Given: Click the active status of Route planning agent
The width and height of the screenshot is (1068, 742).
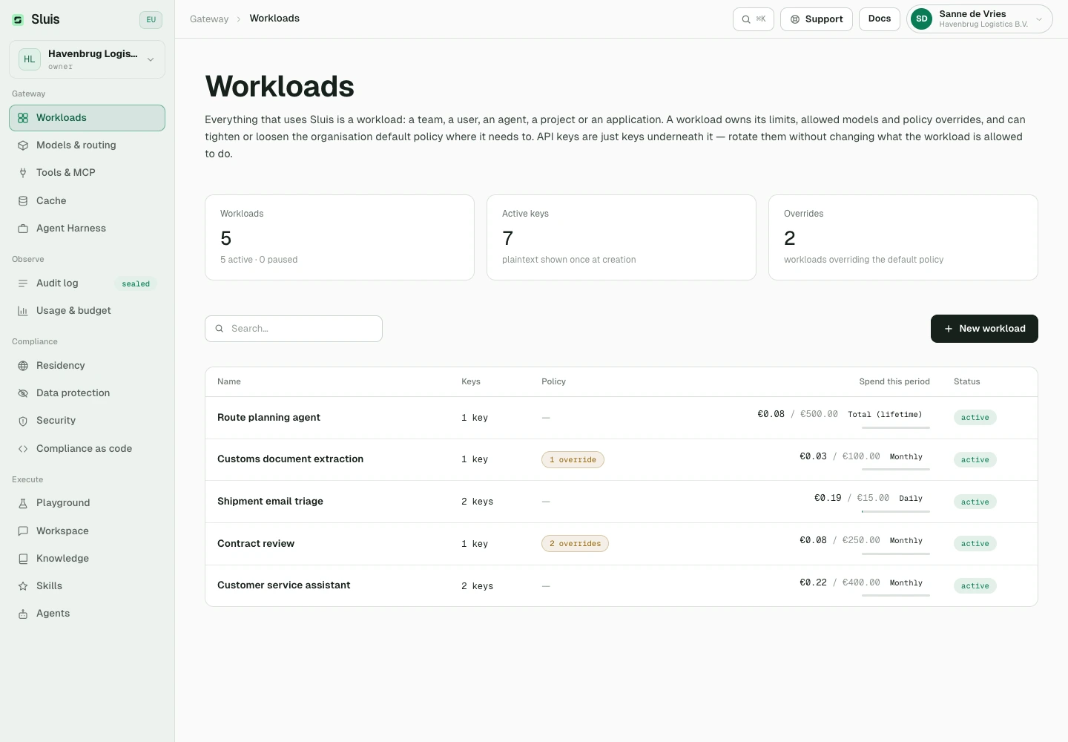Looking at the screenshot, I should click(x=975, y=418).
